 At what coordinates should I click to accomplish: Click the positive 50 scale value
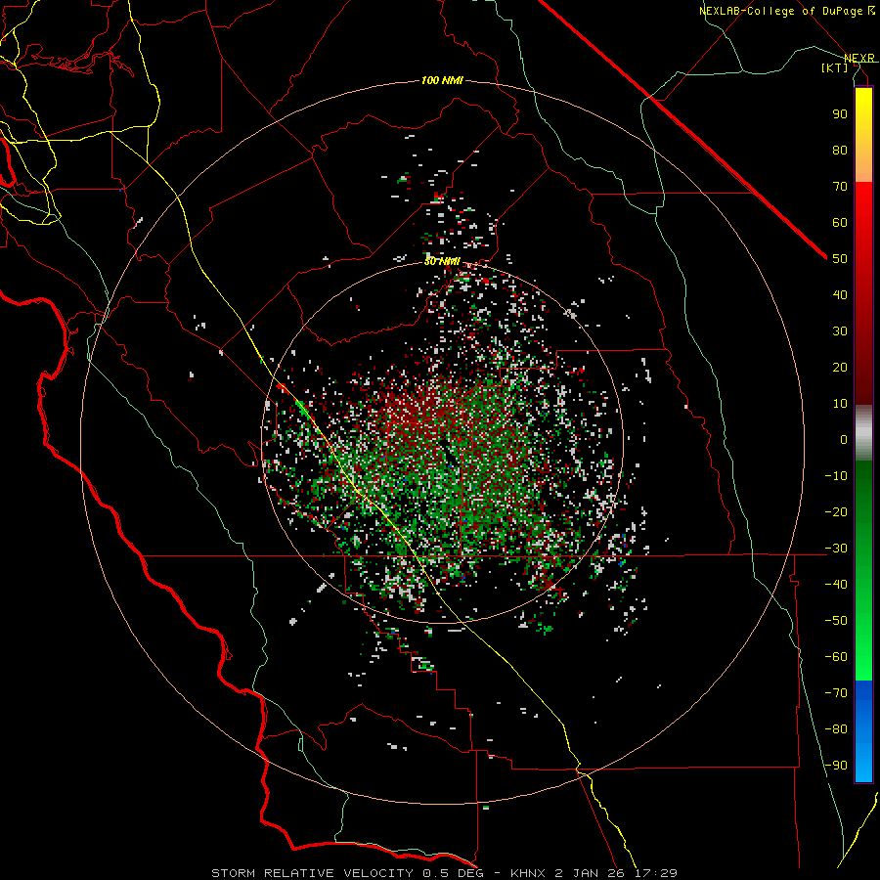(x=840, y=259)
